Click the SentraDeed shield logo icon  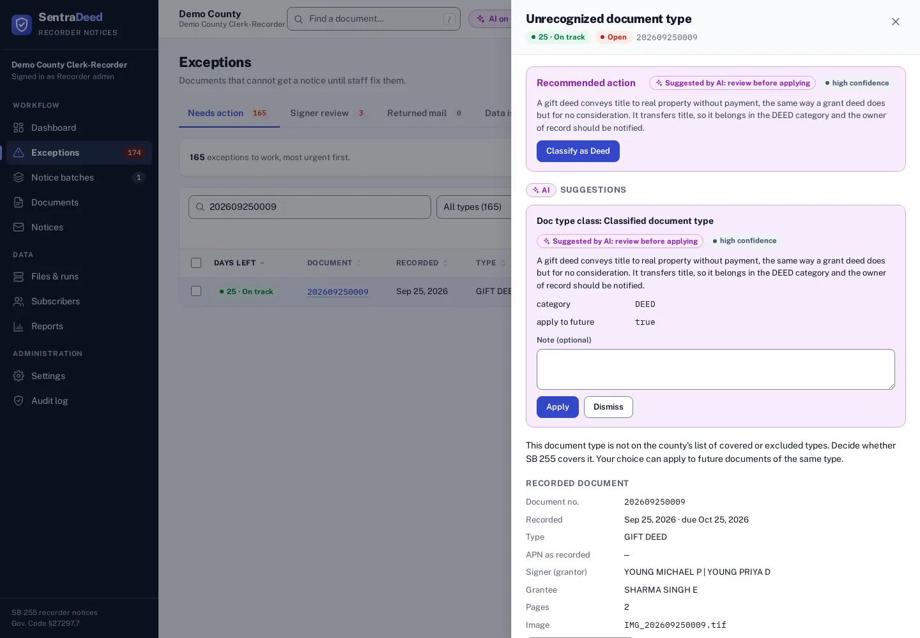point(22,24)
